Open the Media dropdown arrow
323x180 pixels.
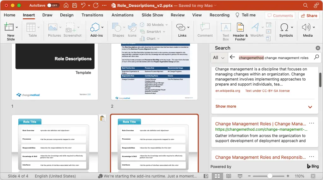[x=314, y=27]
